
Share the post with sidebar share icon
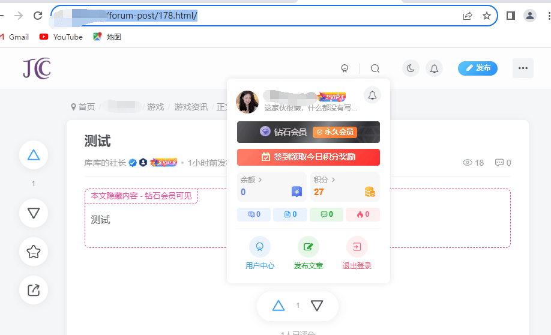pyautogui.click(x=34, y=290)
